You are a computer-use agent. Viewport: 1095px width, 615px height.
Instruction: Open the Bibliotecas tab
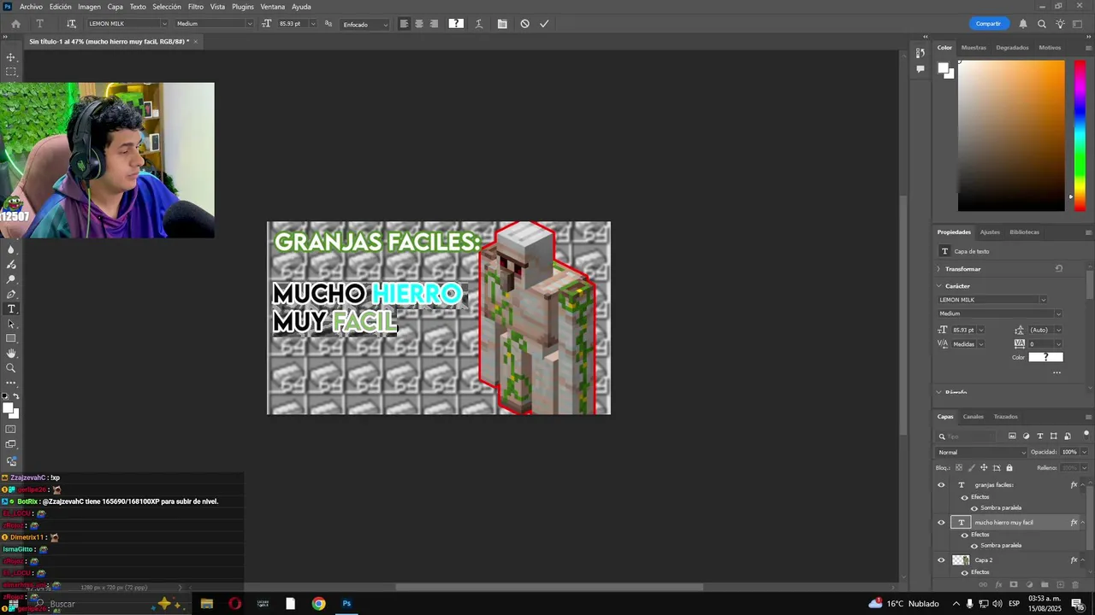tap(1025, 232)
